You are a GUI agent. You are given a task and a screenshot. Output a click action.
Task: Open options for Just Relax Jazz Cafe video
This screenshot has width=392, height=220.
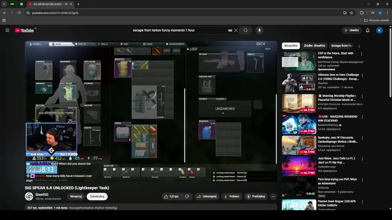point(362,159)
